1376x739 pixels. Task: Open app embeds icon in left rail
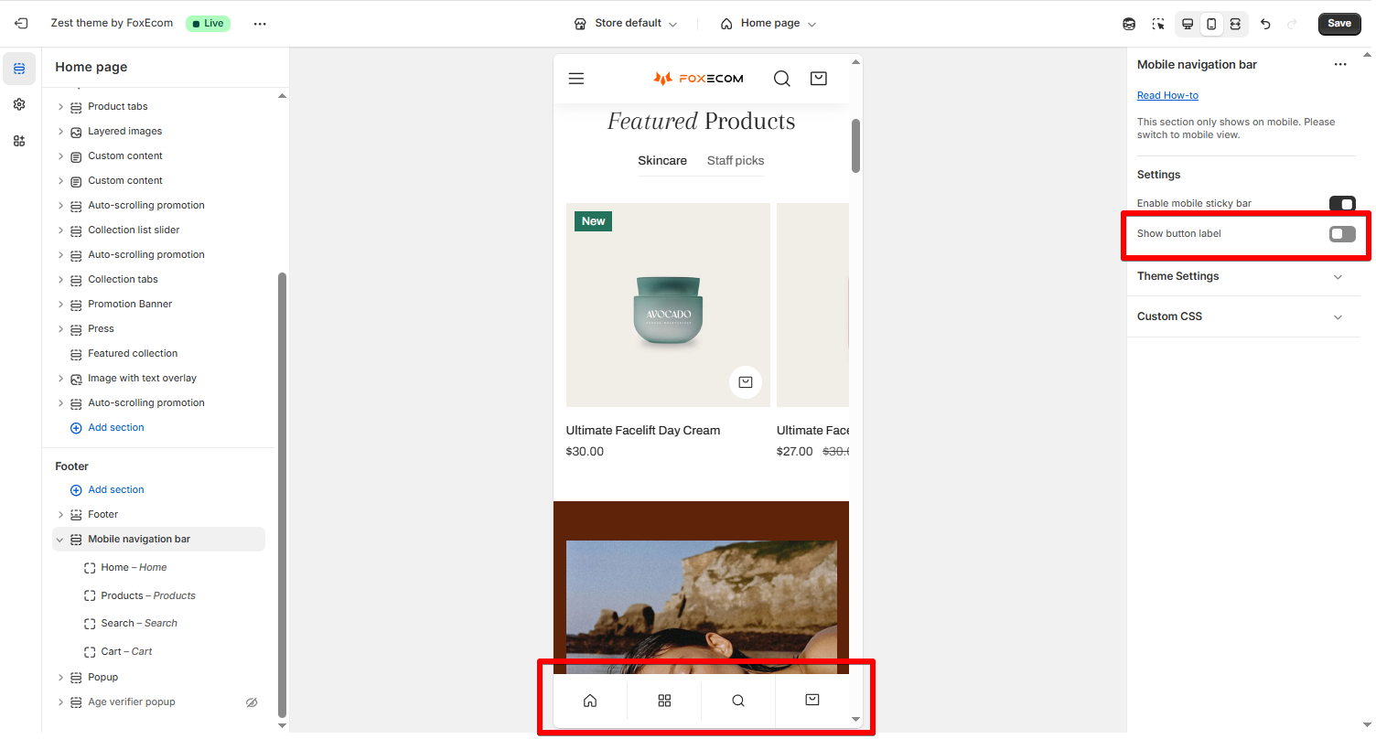[x=19, y=141]
